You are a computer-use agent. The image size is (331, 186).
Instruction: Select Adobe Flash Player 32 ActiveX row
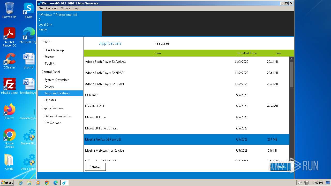pos(186,62)
